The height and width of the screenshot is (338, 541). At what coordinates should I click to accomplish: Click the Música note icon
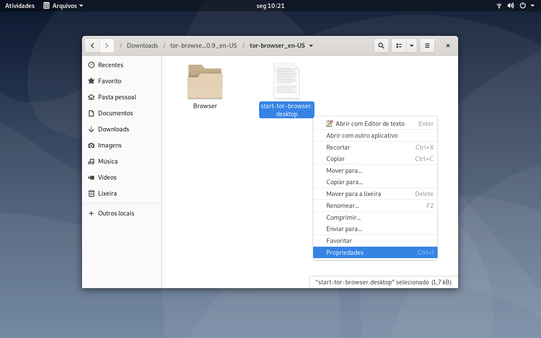coord(91,161)
